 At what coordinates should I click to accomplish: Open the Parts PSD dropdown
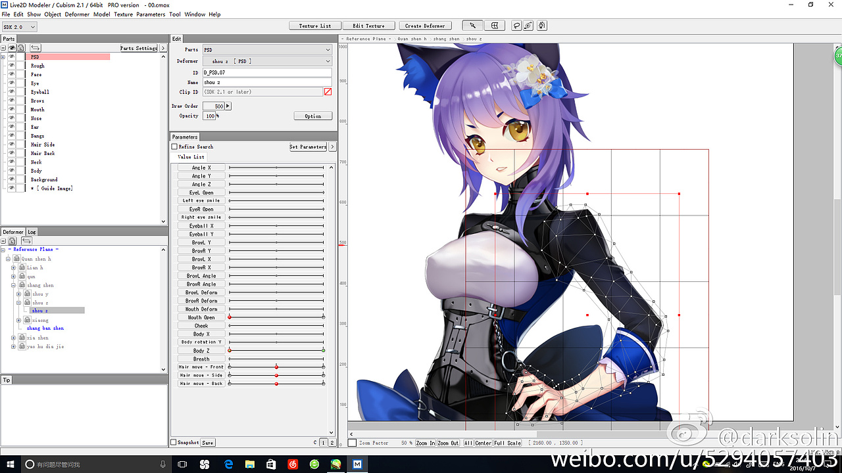[266, 50]
